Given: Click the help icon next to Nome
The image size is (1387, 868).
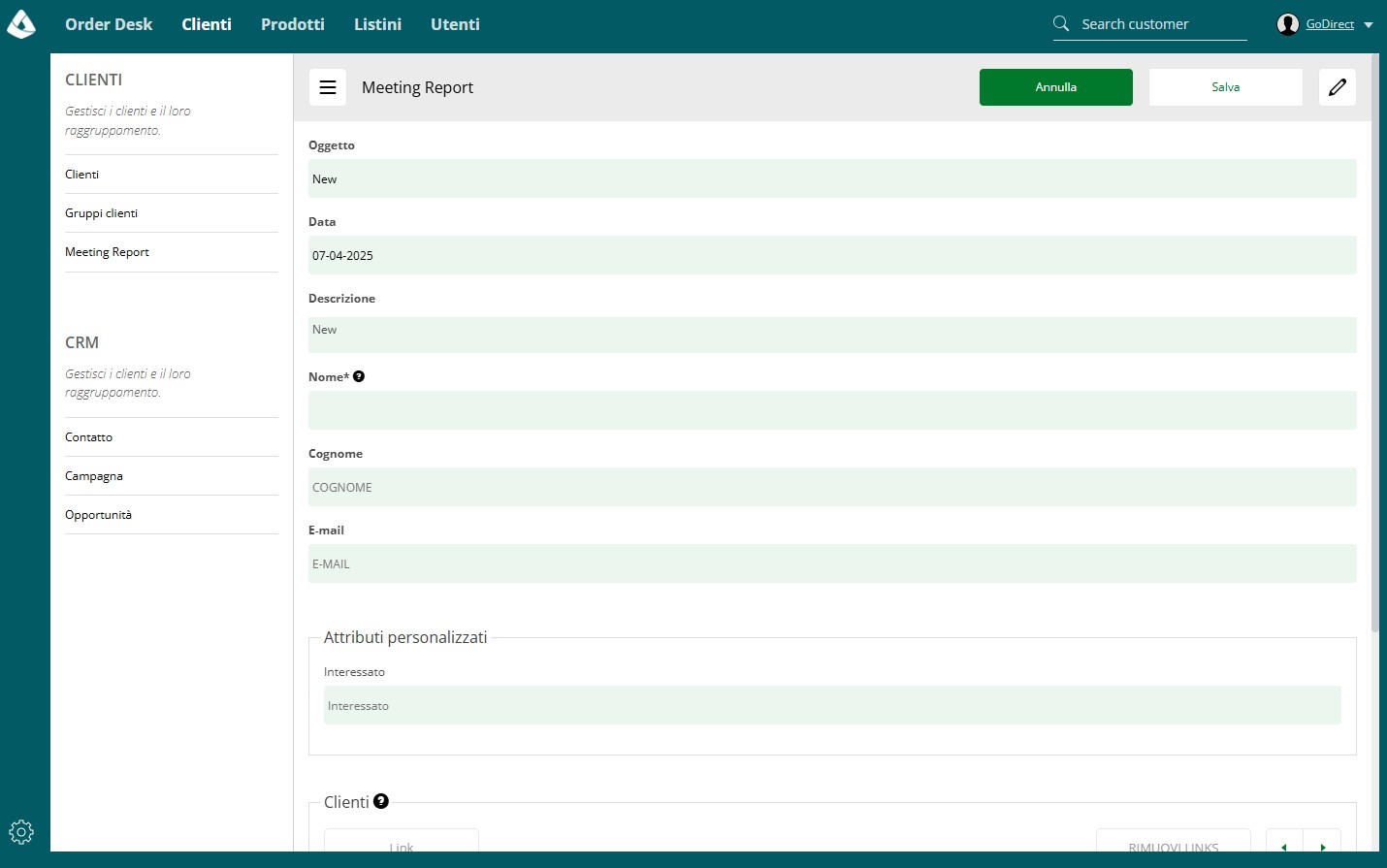Looking at the screenshot, I should 359,376.
